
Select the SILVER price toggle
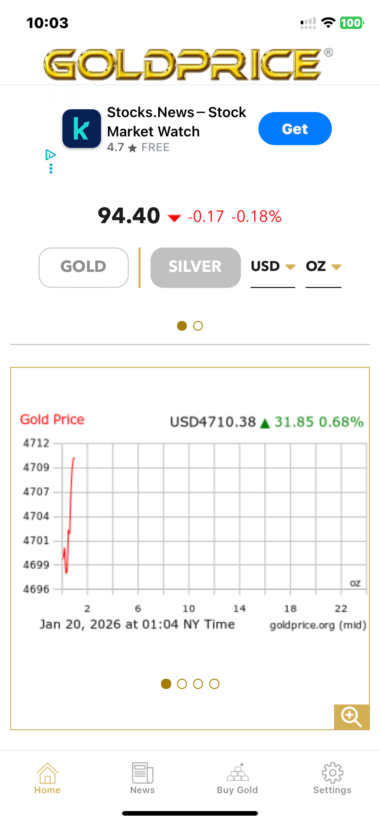(196, 267)
